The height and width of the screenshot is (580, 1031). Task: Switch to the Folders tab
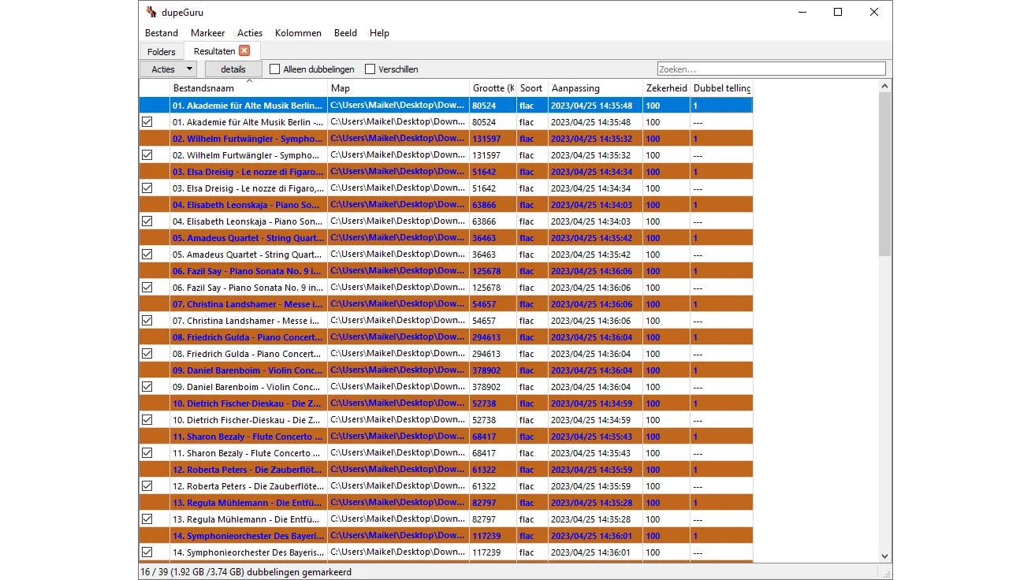pos(162,52)
